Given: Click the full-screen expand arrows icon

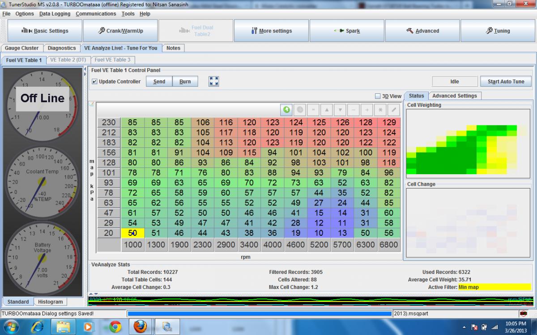Looking at the screenshot, I should coord(214,81).
